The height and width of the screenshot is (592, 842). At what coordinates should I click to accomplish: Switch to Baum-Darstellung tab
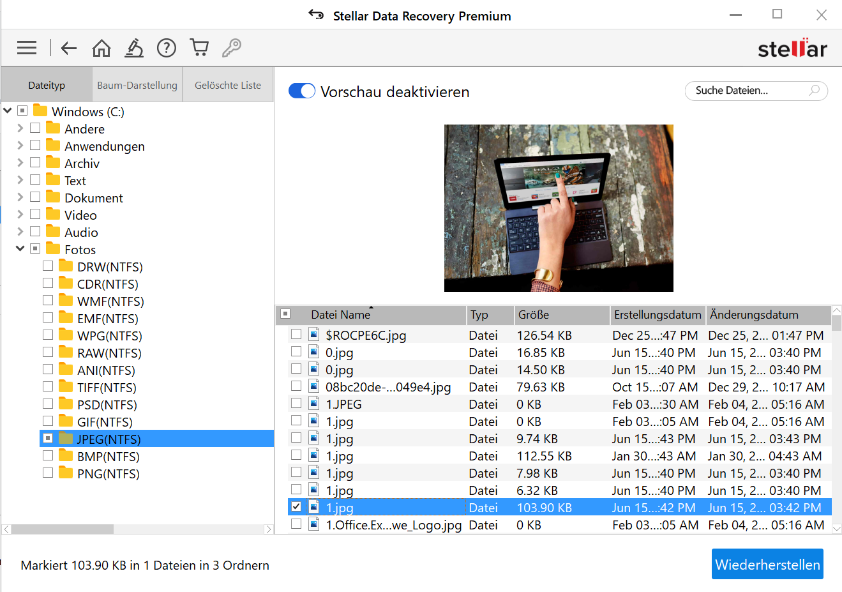click(137, 85)
